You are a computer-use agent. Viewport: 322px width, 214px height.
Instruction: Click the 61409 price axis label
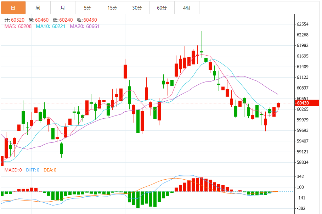[x=303, y=67]
